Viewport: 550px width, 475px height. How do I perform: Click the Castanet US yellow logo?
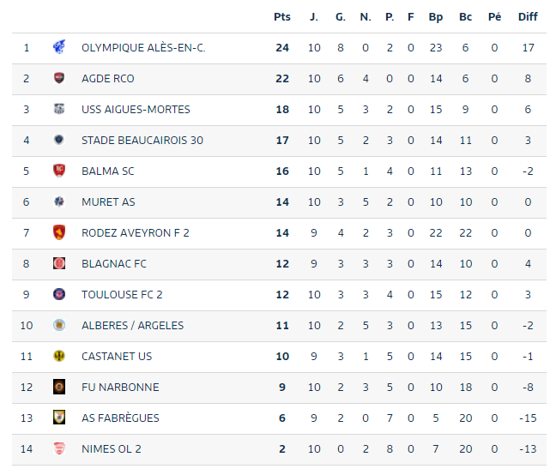[x=59, y=356]
